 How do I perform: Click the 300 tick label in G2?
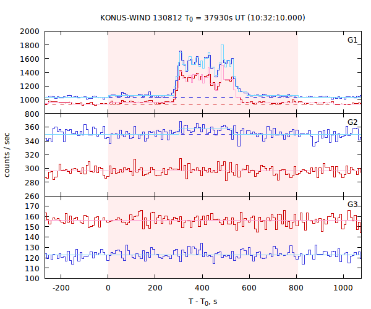coord(32,169)
